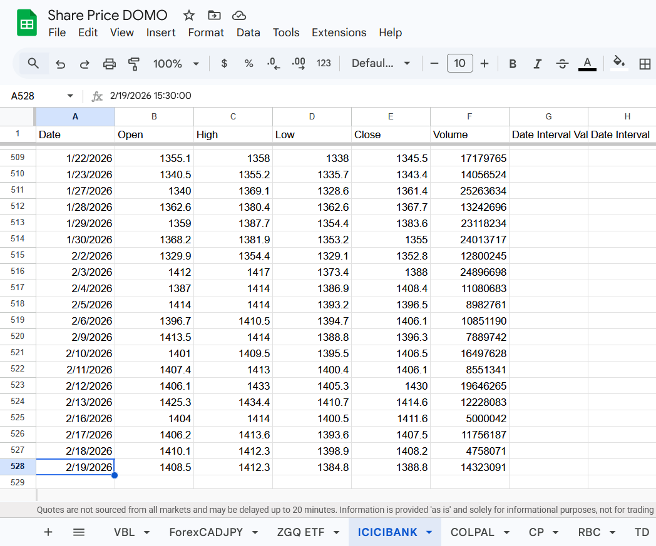Activate the paint format tool
The height and width of the screenshot is (546, 656).
pyautogui.click(x=134, y=64)
